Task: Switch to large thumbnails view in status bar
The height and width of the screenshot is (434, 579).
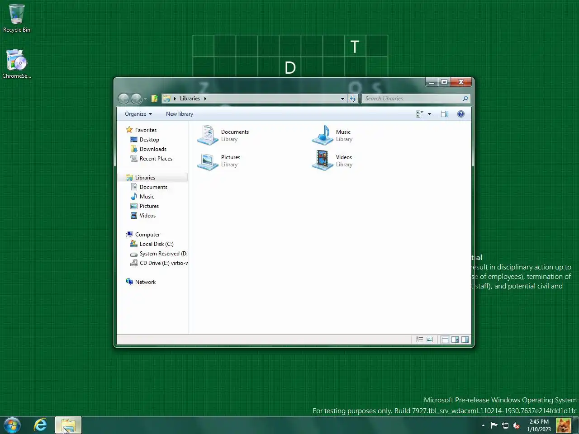Action: tap(430, 340)
